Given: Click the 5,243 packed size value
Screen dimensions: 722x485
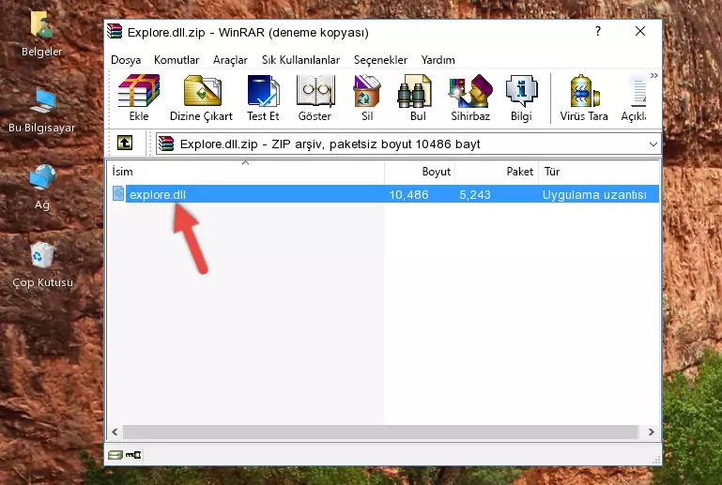Looking at the screenshot, I should click(475, 194).
